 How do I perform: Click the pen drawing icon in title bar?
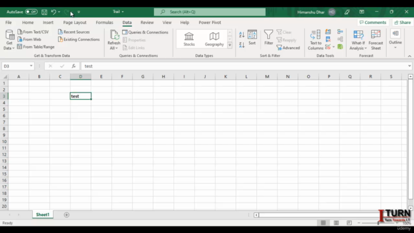[347, 12]
